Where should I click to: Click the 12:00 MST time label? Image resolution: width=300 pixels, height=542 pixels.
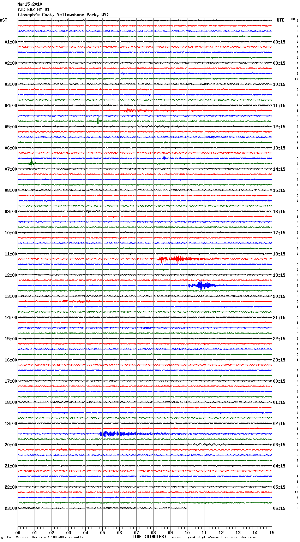point(11,275)
